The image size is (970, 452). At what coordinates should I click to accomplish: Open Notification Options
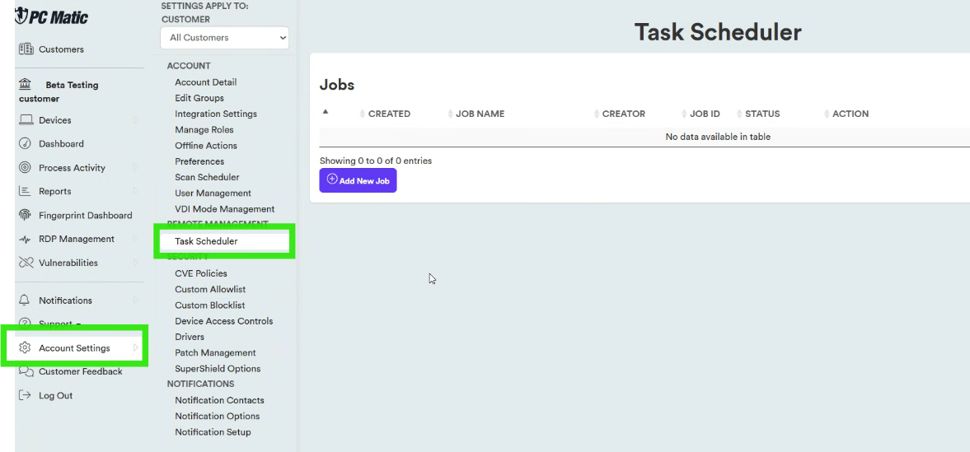(x=217, y=416)
